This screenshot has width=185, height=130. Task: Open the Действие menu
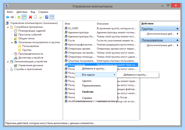(22, 12)
